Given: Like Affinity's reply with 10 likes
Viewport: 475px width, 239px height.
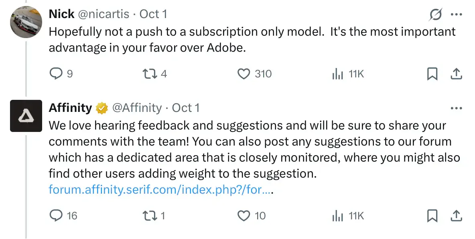Looking at the screenshot, I should tap(244, 216).
